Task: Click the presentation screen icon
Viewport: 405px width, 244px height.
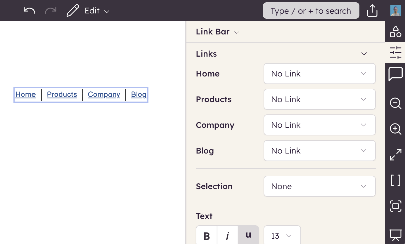Action: (395, 235)
